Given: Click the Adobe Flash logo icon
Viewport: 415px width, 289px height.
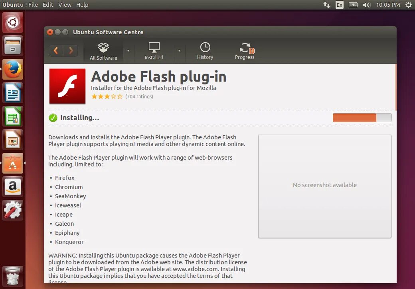Looking at the screenshot, I should tap(67, 86).
